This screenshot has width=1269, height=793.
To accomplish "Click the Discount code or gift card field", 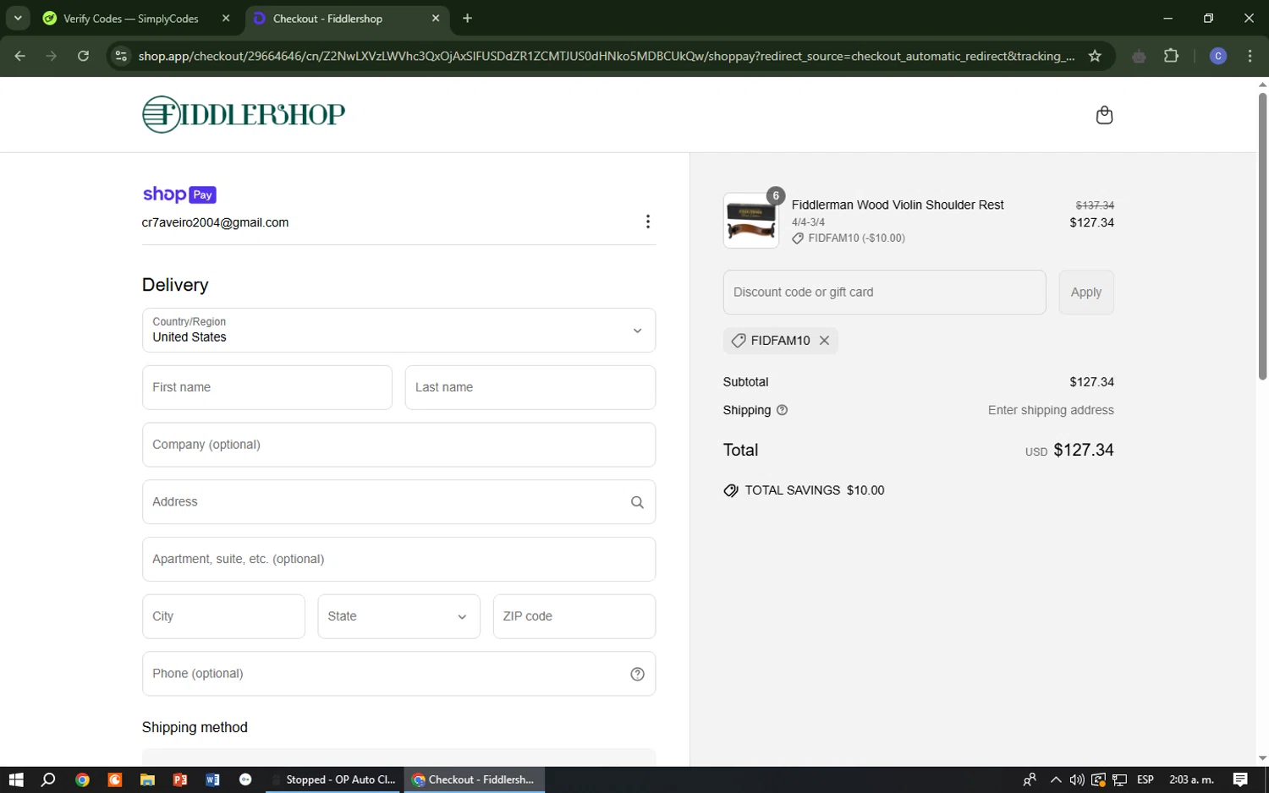I will (884, 293).
